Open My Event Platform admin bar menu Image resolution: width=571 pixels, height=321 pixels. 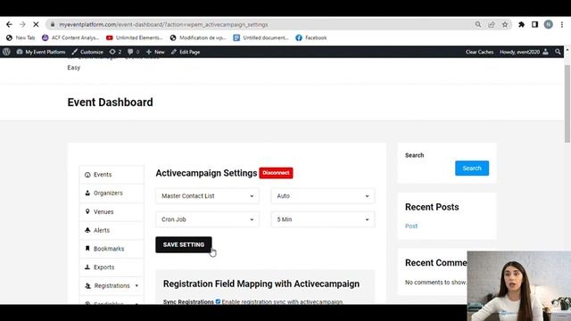(x=41, y=52)
